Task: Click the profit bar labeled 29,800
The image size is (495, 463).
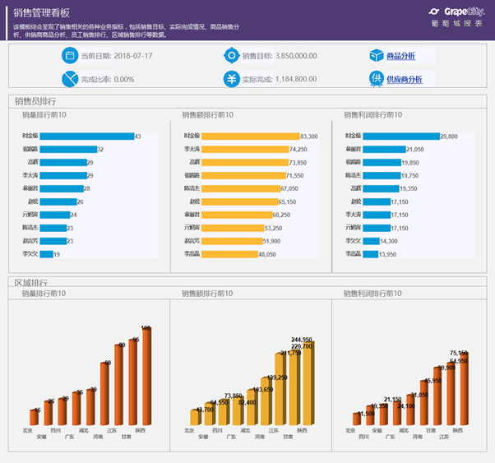Action: (401, 137)
